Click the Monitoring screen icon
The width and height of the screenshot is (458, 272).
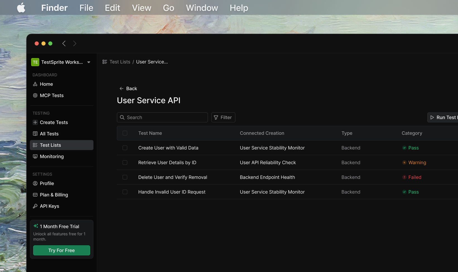pos(35,156)
